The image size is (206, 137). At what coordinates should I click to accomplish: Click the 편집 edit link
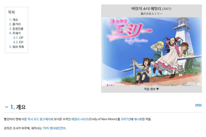(x=198, y=105)
